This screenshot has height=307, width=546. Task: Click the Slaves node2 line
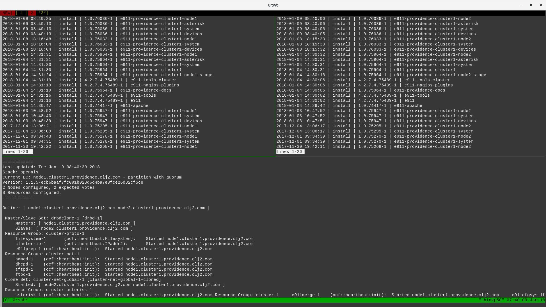click(x=74, y=229)
